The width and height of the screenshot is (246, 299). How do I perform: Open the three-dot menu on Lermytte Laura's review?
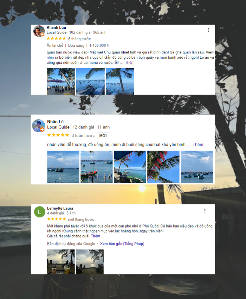(205, 211)
